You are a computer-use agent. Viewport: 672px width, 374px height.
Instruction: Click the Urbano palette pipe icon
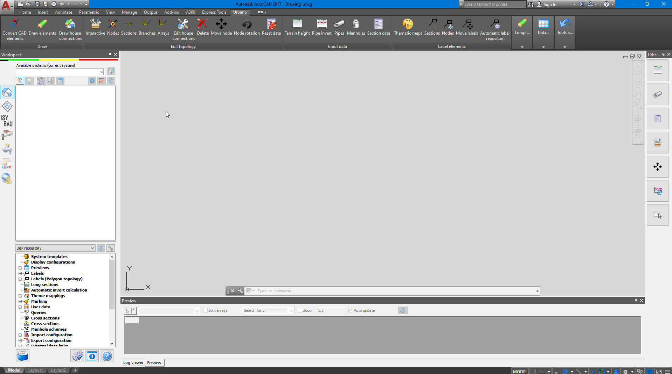[x=657, y=94]
